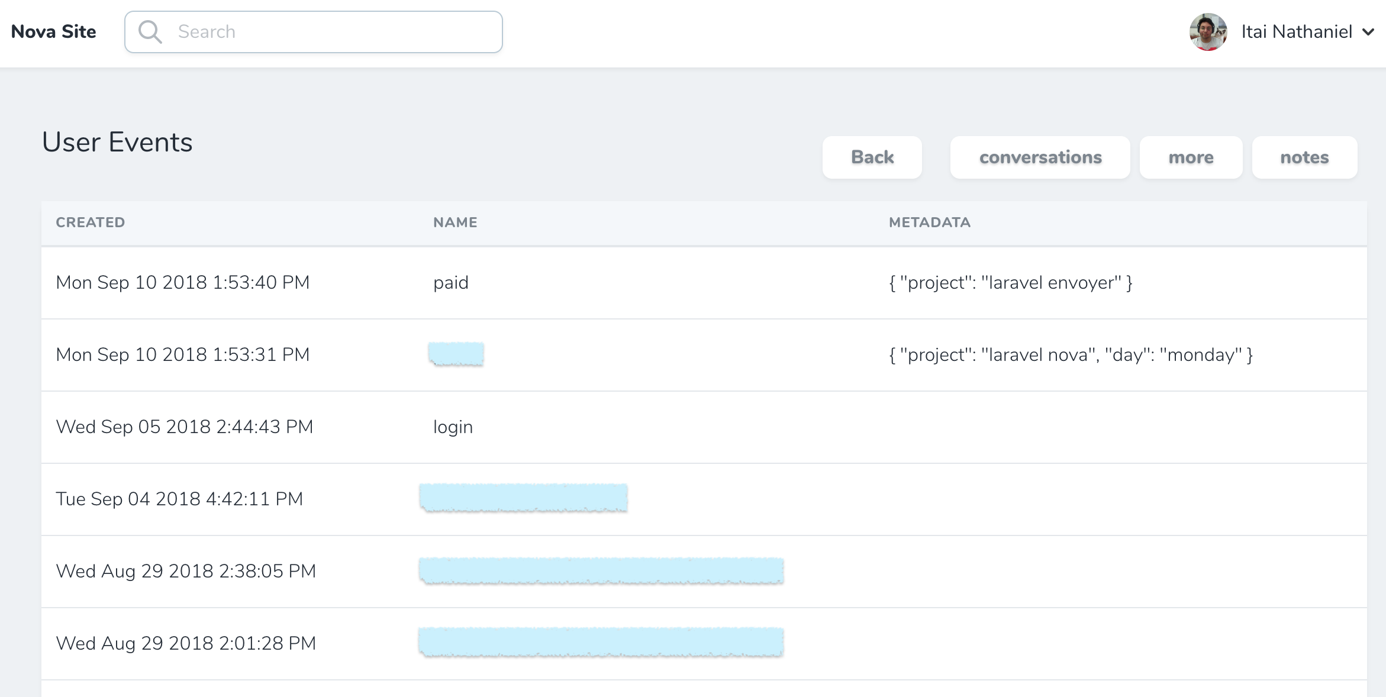Viewport: 1386px width, 697px height.
Task: Click the Nova Site logo link
Action: pyautogui.click(x=54, y=32)
